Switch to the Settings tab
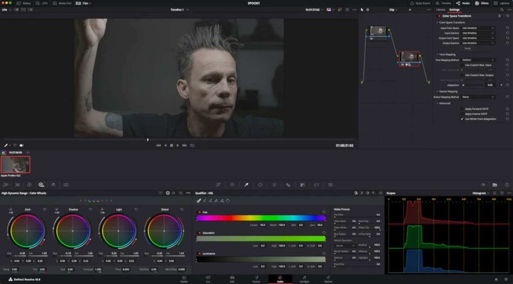This screenshot has width=513, height=284. click(x=454, y=10)
